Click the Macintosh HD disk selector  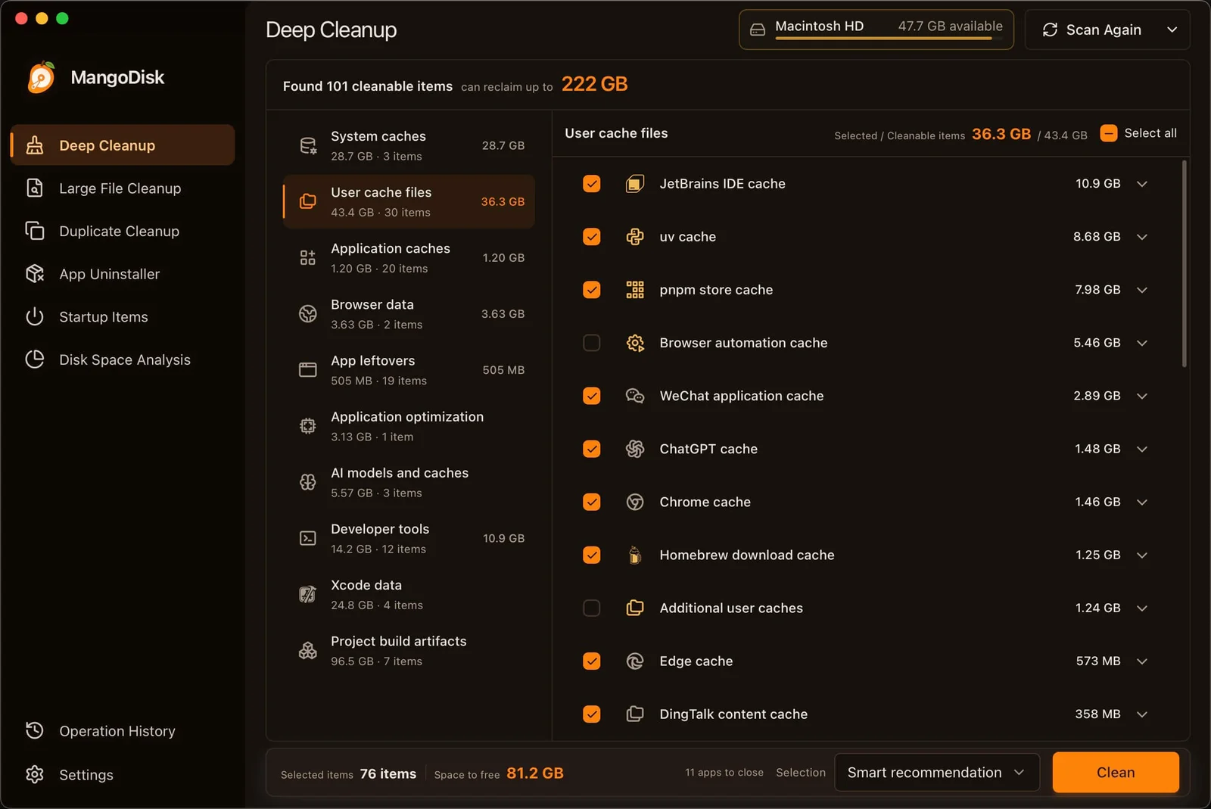[x=876, y=30]
